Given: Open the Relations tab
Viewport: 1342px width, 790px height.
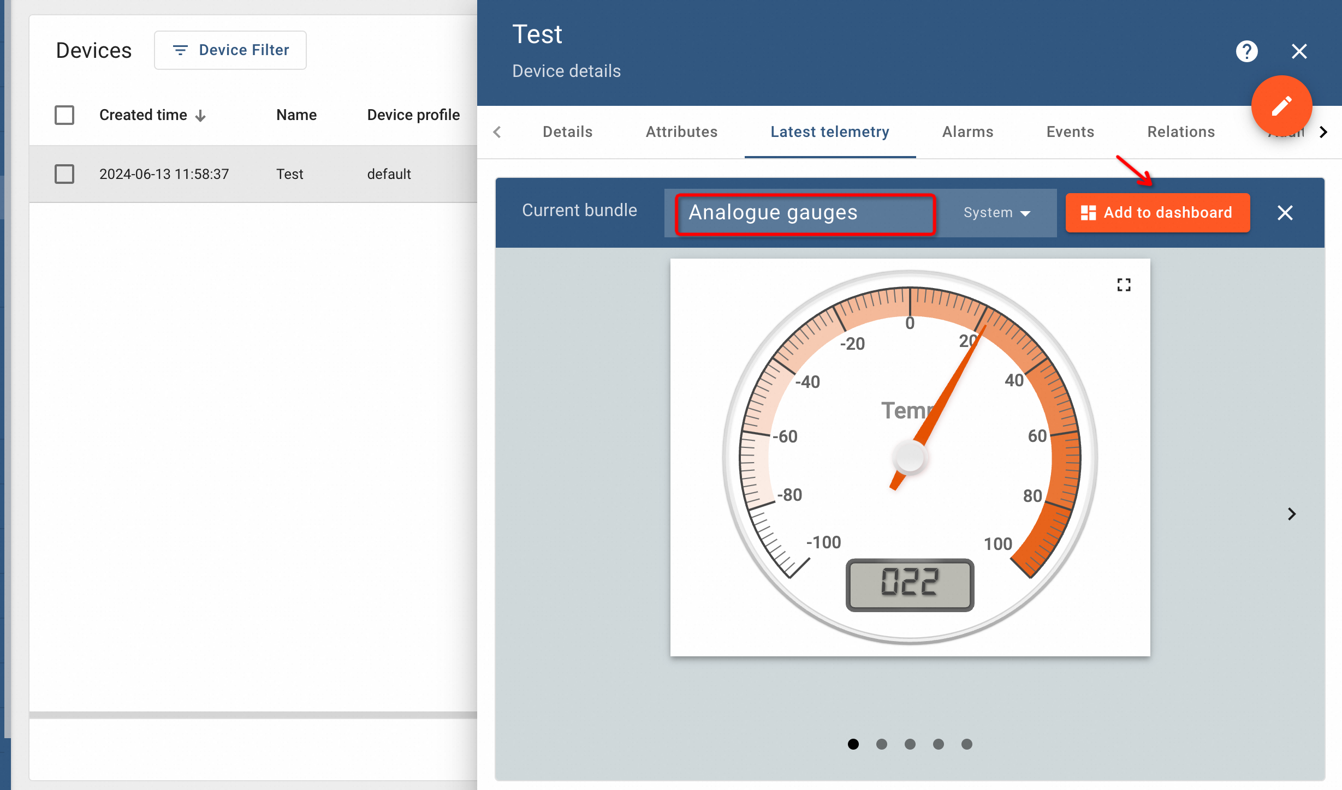Looking at the screenshot, I should [1181, 131].
